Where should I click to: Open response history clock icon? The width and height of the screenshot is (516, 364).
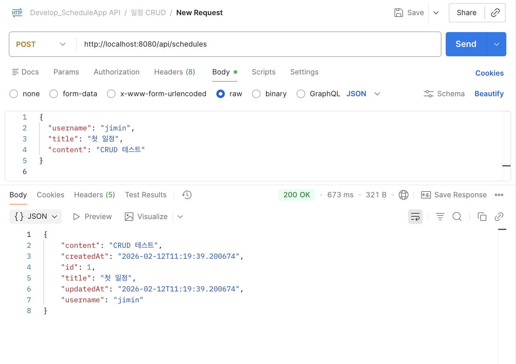(187, 195)
